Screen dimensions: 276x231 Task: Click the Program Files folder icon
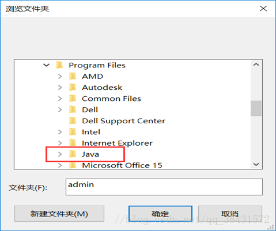[59, 65]
